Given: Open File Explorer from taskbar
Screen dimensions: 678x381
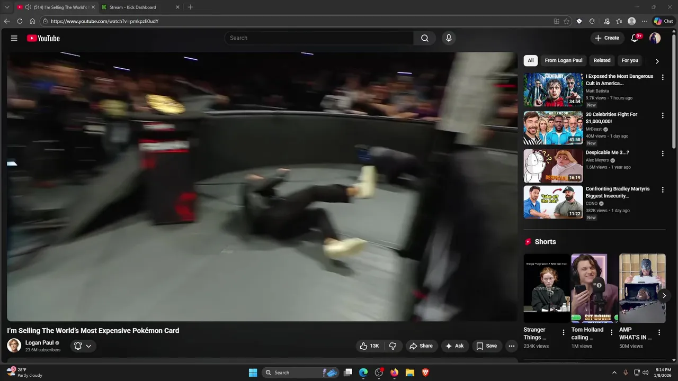Looking at the screenshot, I should pos(410,373).
